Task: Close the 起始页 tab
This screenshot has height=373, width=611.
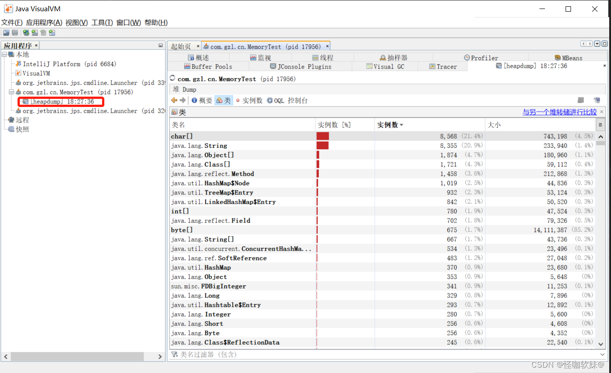Action: pyautogui.click(x=198, y=46)
